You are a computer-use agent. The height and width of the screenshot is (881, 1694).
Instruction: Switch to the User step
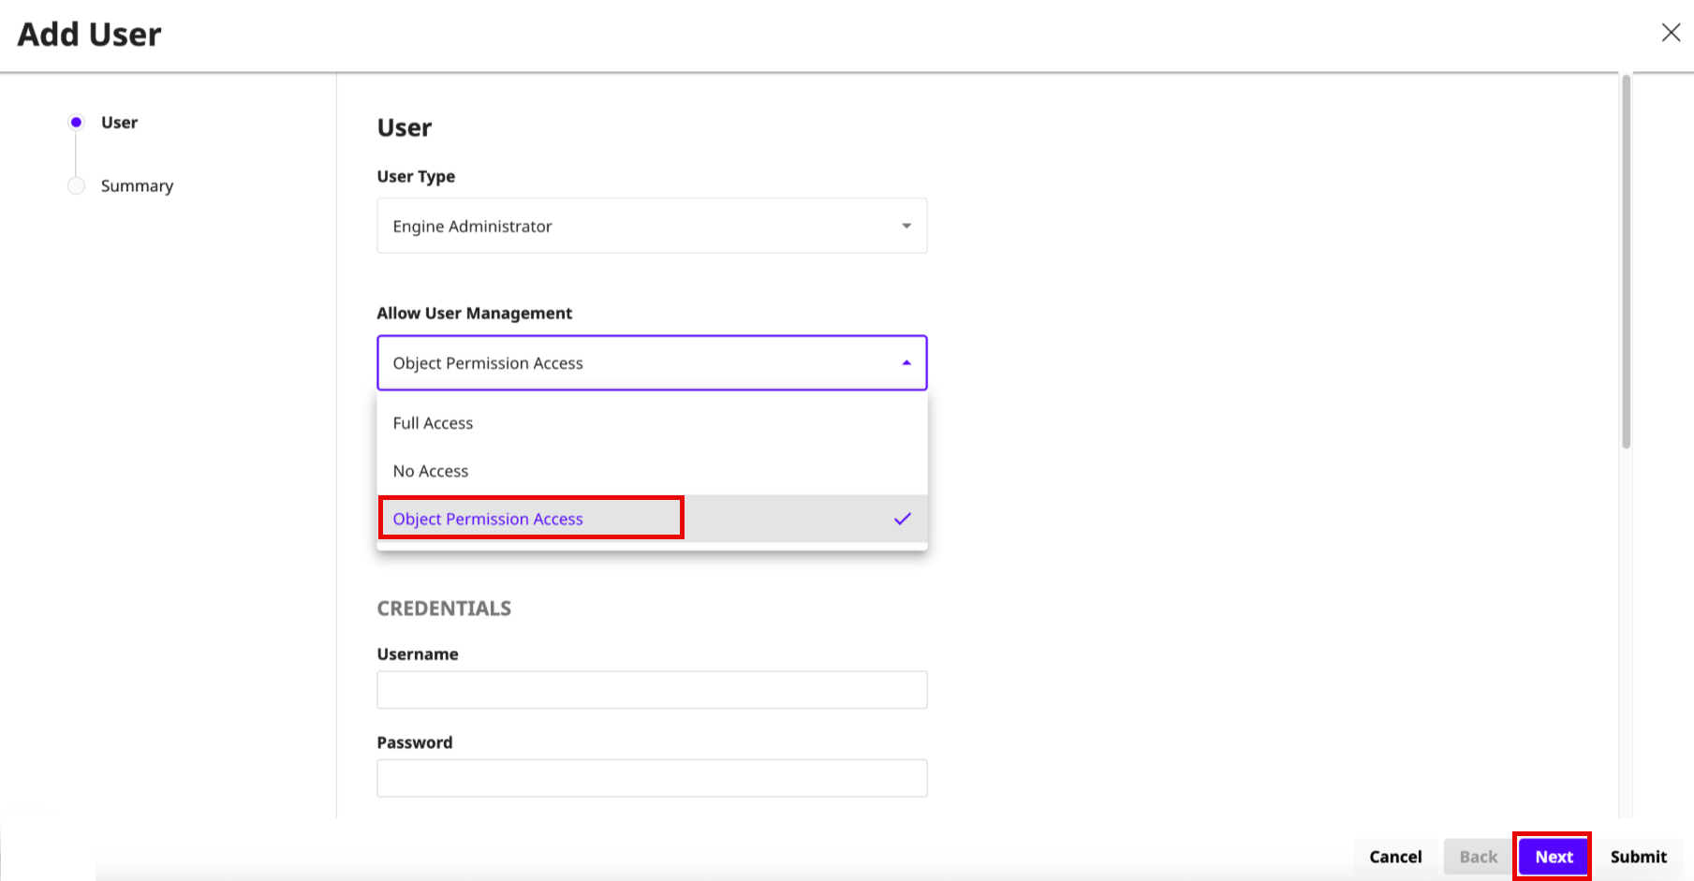point(118,122)
